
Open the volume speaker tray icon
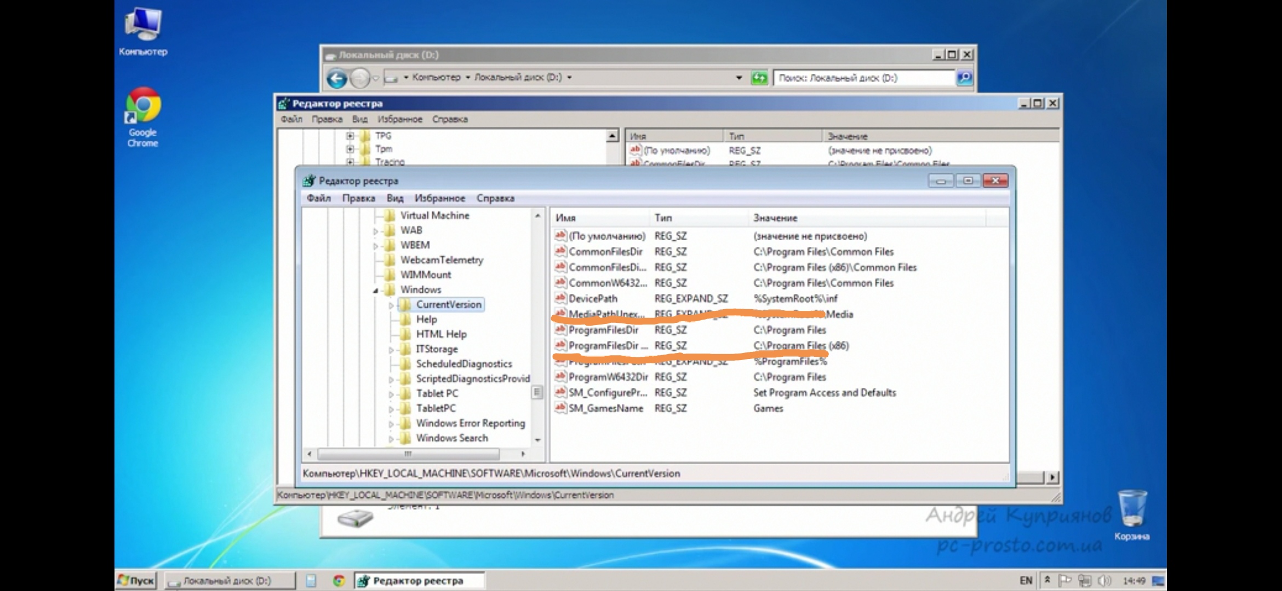1104,581
